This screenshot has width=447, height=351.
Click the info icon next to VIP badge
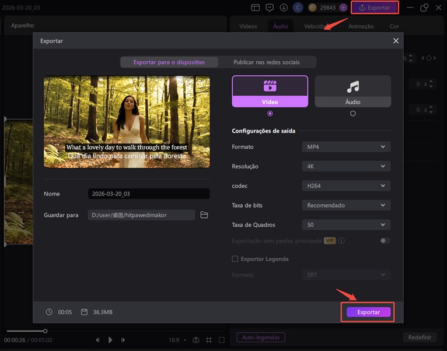point(341,241)
